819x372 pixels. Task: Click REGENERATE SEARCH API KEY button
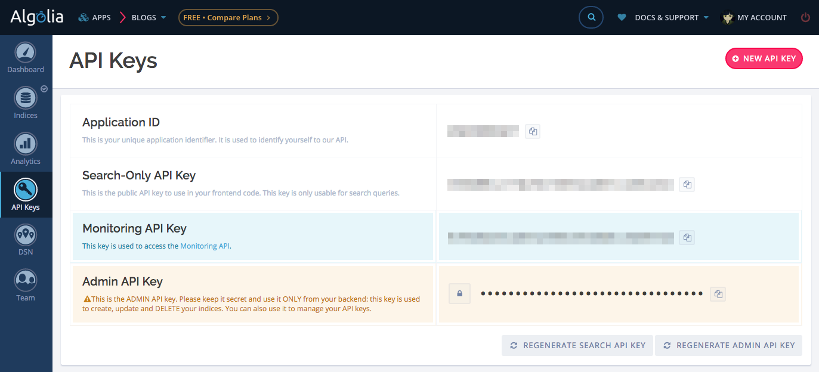[x=577, y=345]
